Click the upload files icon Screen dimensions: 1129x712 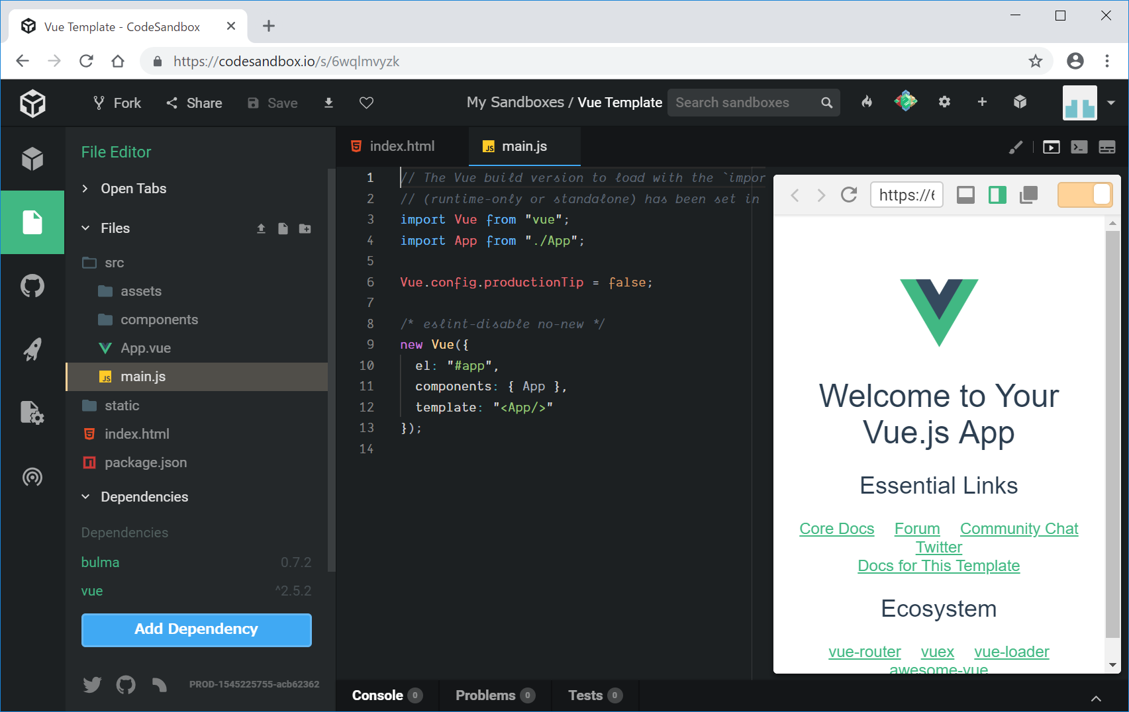pyautogui.click(x=261, y=228)
